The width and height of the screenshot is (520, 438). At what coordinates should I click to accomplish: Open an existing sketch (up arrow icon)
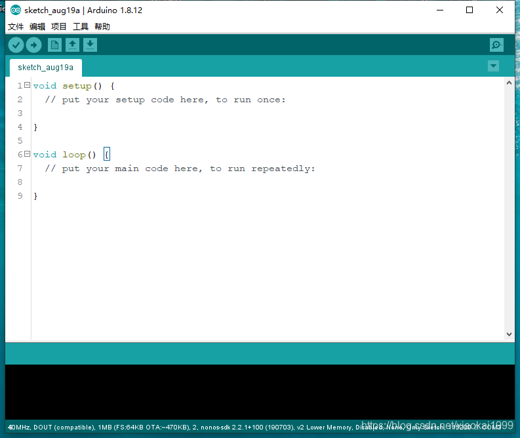point(72,45)
